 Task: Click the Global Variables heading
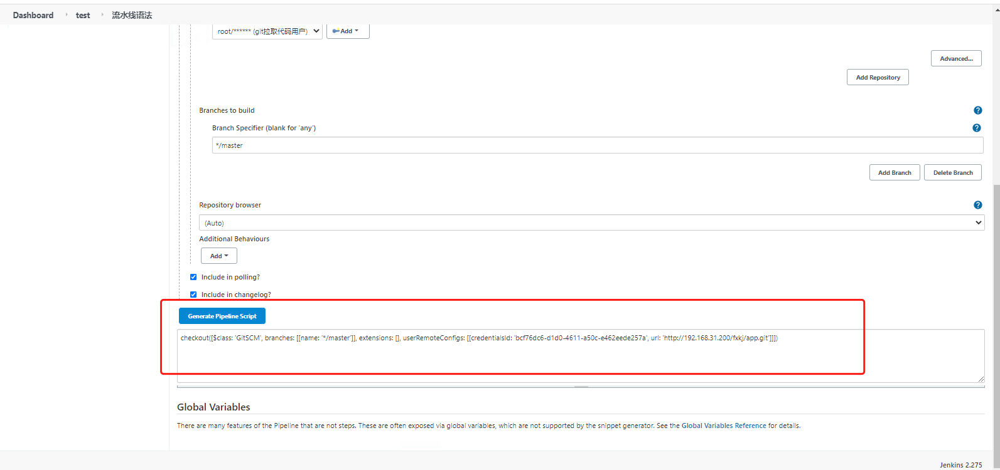pos(213,407)
